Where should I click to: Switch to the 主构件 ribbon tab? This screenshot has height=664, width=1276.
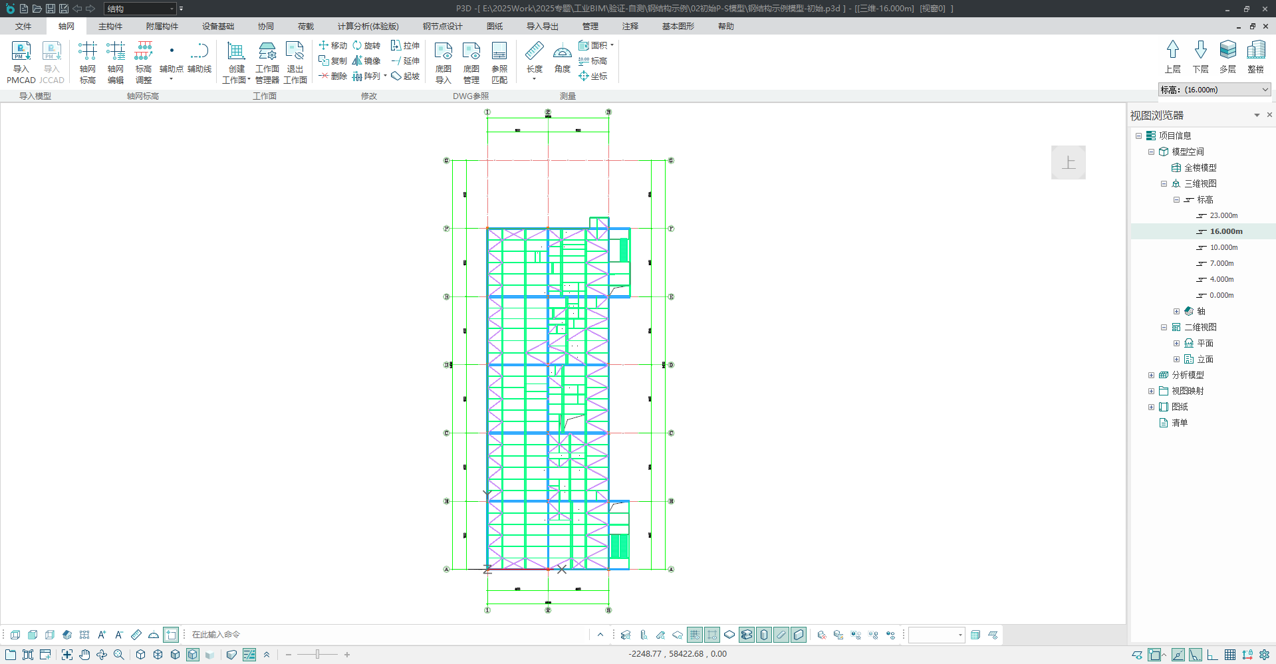pyautogui.click(x=110, y=27)
